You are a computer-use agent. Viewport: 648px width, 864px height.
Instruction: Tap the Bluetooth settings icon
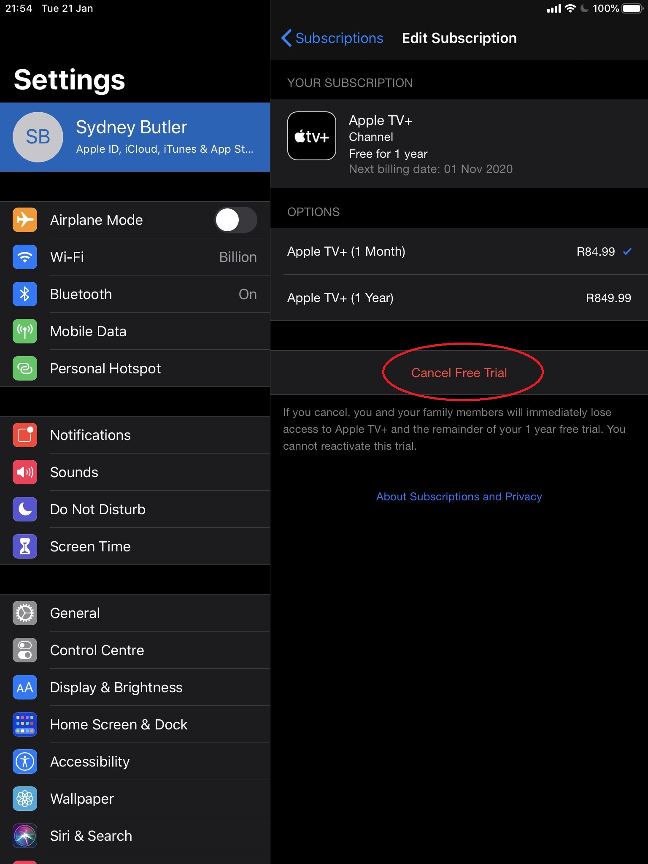[25, 294]
